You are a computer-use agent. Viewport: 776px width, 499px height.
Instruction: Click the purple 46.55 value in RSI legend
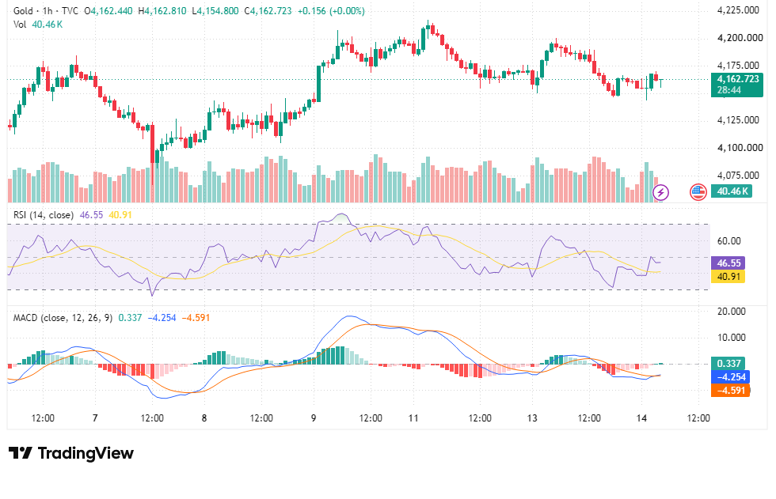(92, 215)
